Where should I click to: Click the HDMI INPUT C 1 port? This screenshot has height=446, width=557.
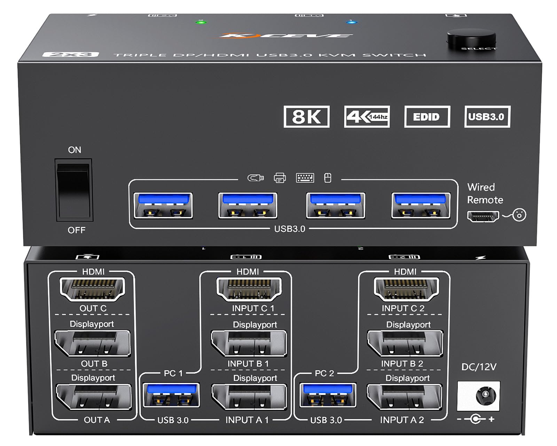(249, 289)
